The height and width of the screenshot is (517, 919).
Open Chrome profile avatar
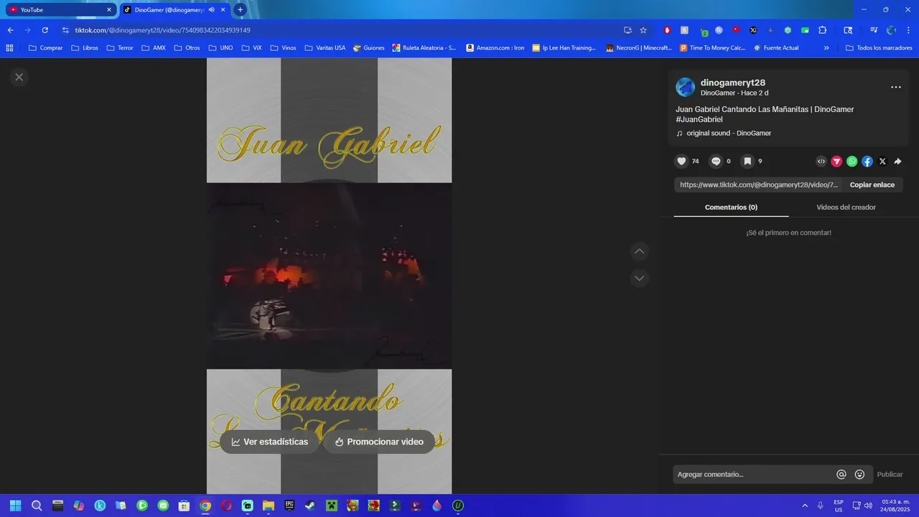891,30
